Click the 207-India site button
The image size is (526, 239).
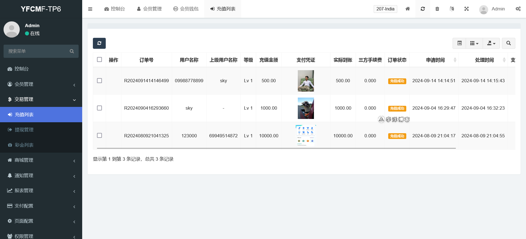pos(385,9)
